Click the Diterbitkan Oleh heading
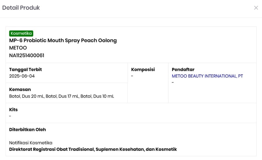This screenshot has width=262, height=160. click(28, 130)
